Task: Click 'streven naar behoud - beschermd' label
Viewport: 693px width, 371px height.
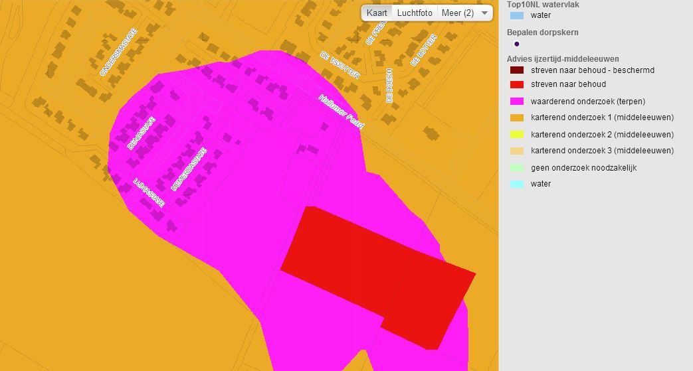Action: pyautogui.click(x=592, y=70)
